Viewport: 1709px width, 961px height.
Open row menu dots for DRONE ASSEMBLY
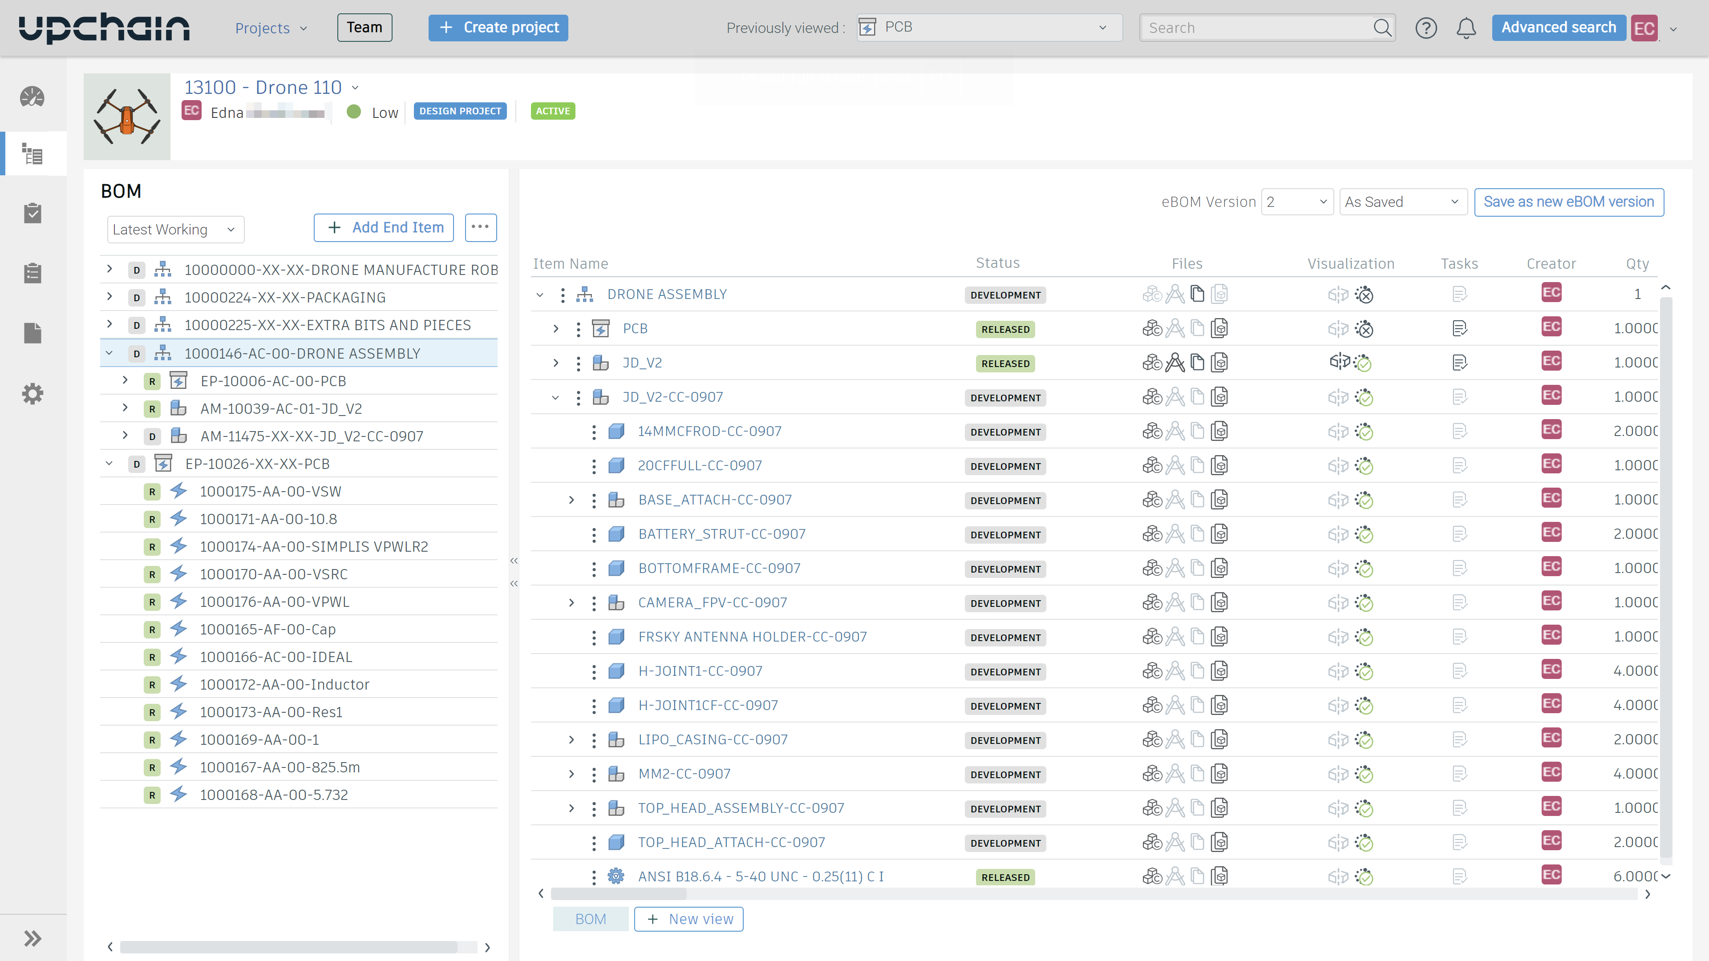pyautogui.click(x=563, y=295)
